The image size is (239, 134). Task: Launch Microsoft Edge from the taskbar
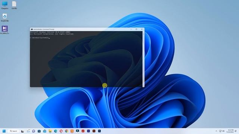(x=56, y=131)
